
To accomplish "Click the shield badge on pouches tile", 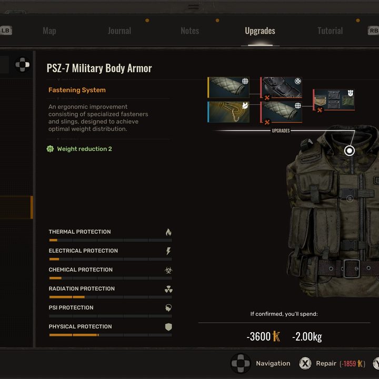I will pos(351,93).
